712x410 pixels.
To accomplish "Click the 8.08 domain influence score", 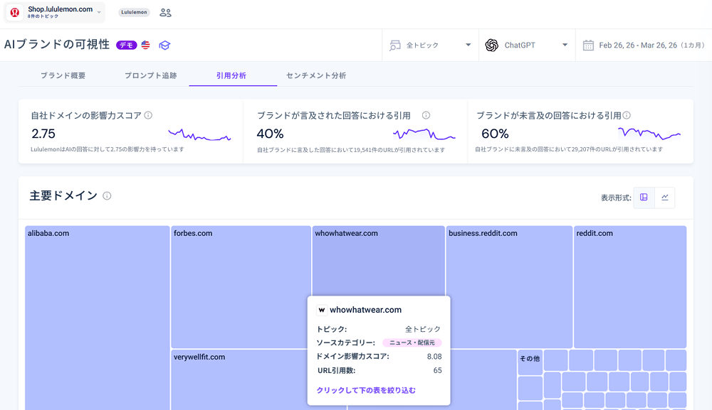I will (x=434, y=357).
